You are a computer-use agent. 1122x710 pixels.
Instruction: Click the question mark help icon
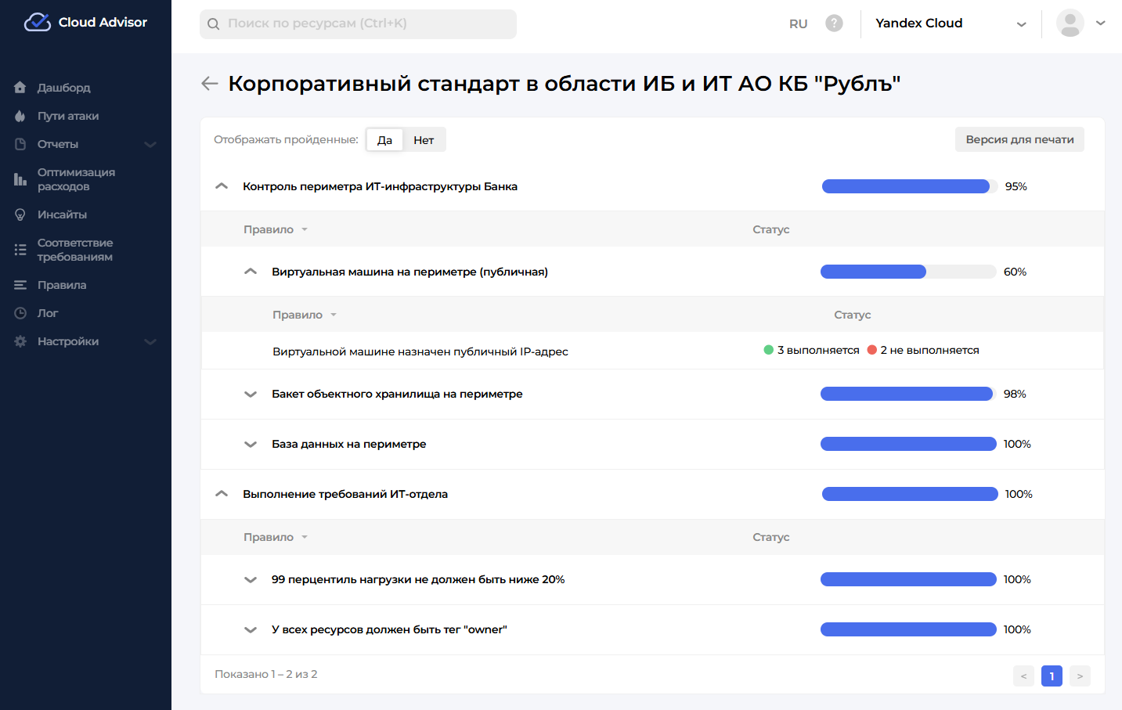834,23
